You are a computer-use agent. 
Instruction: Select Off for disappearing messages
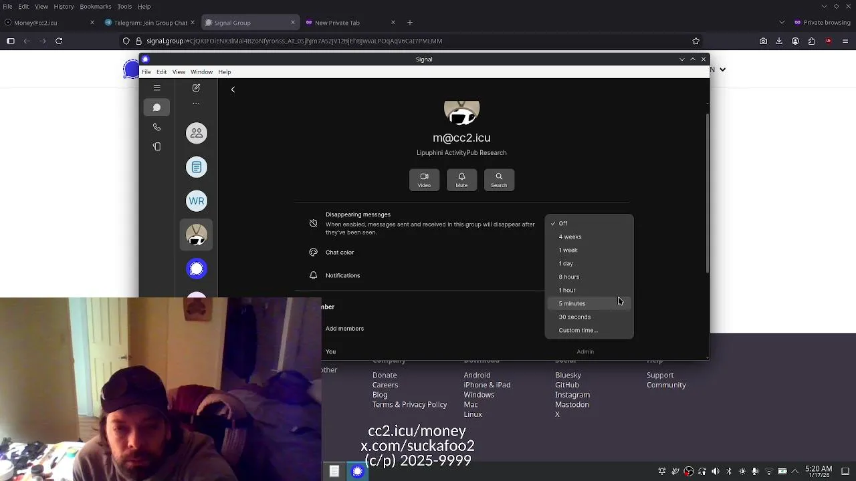pyautogui.click(x=588, y=223)
